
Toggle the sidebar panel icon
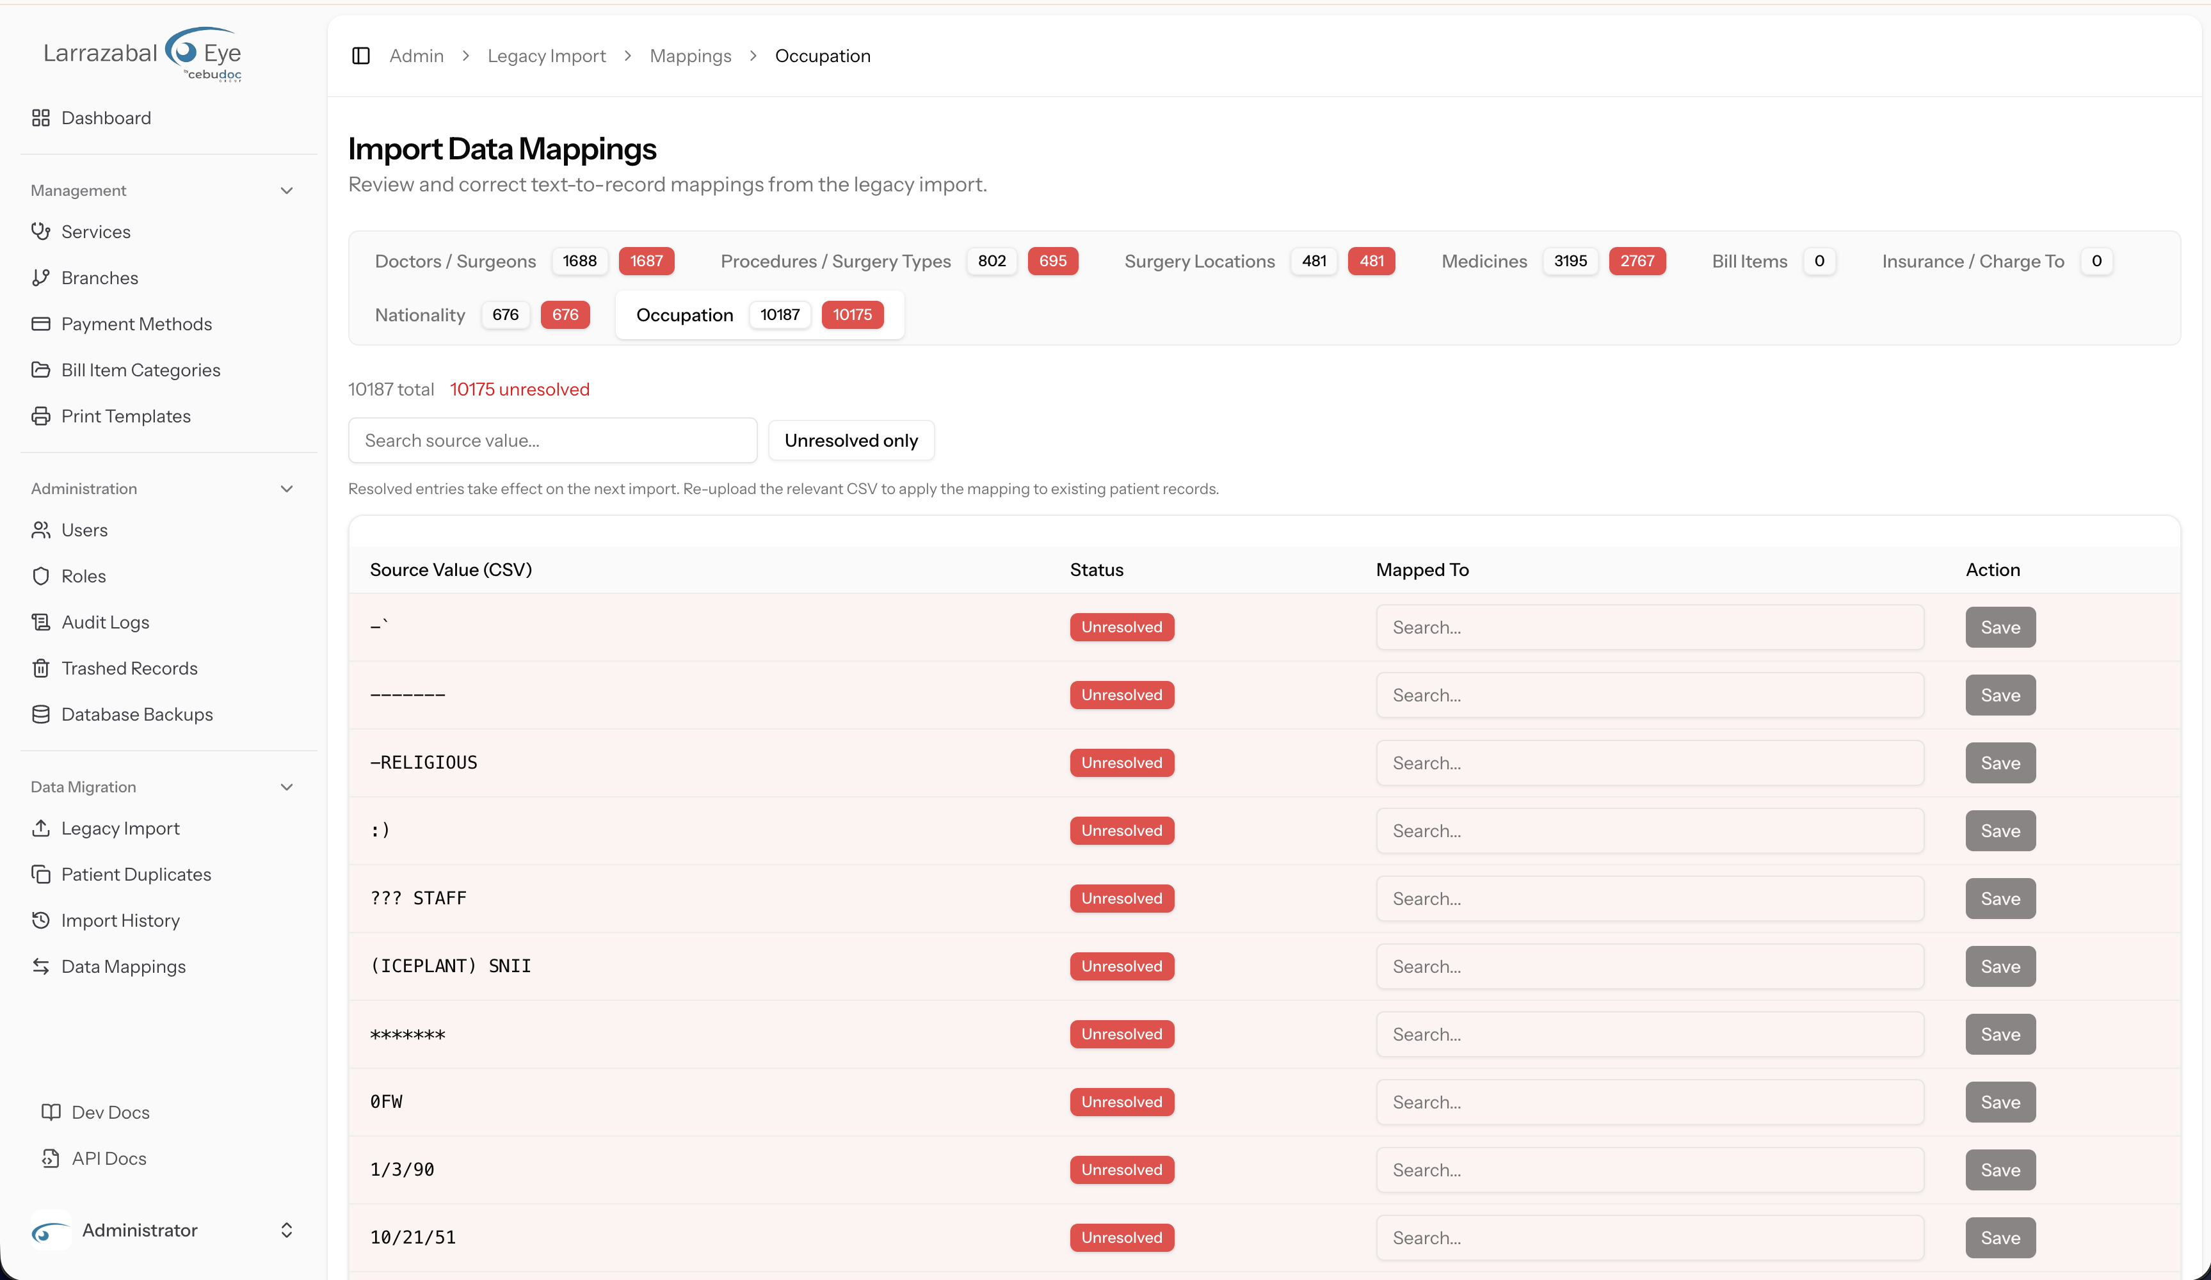(x=360, y=56)
